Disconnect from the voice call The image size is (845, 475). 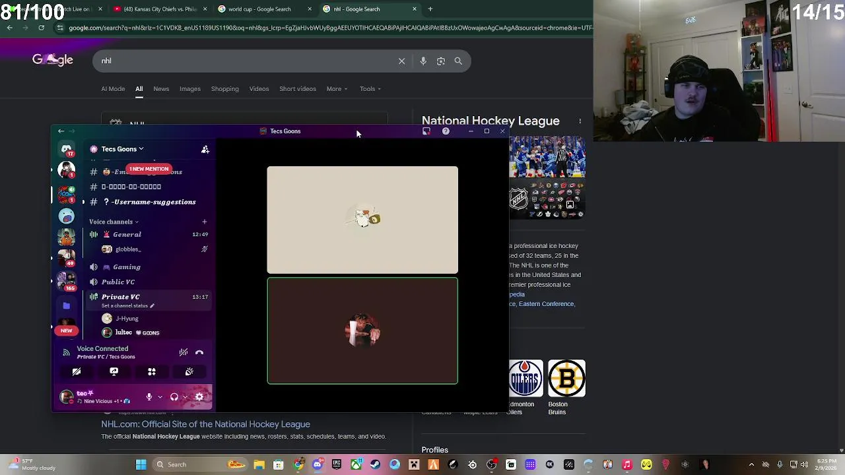tap(199, 353)
